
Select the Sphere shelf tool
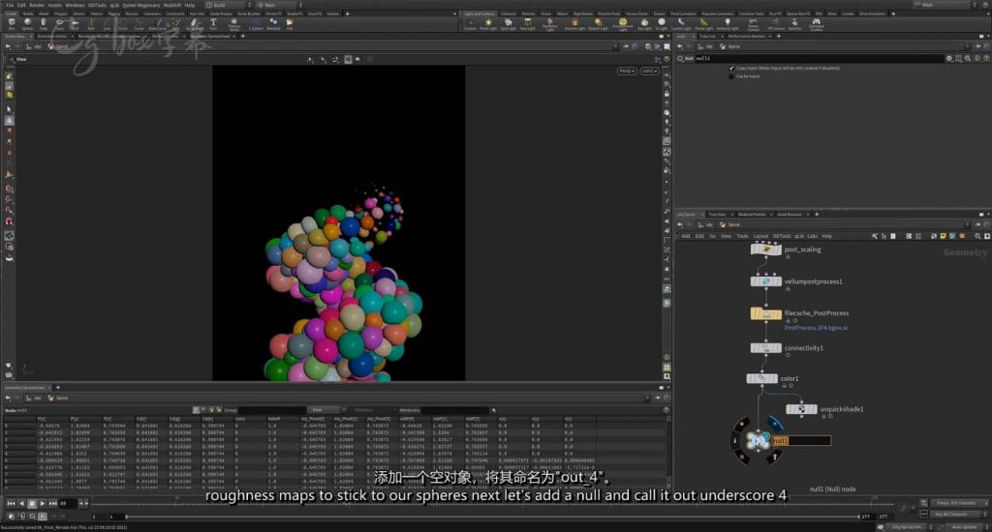27,24
